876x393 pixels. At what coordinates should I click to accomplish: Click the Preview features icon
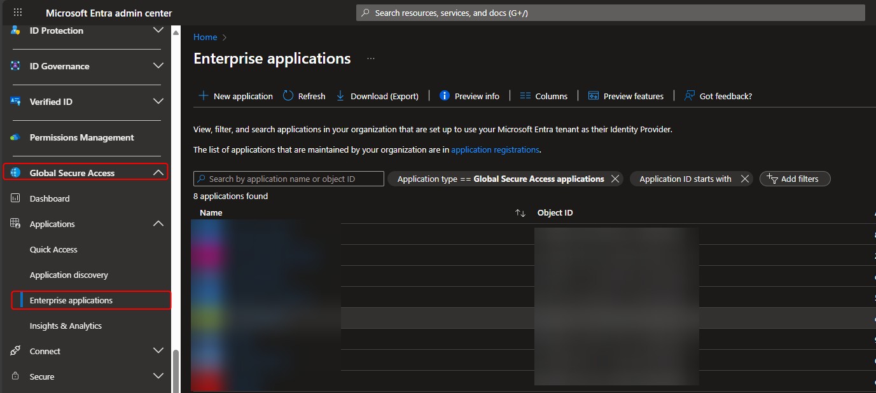point(594,96)
